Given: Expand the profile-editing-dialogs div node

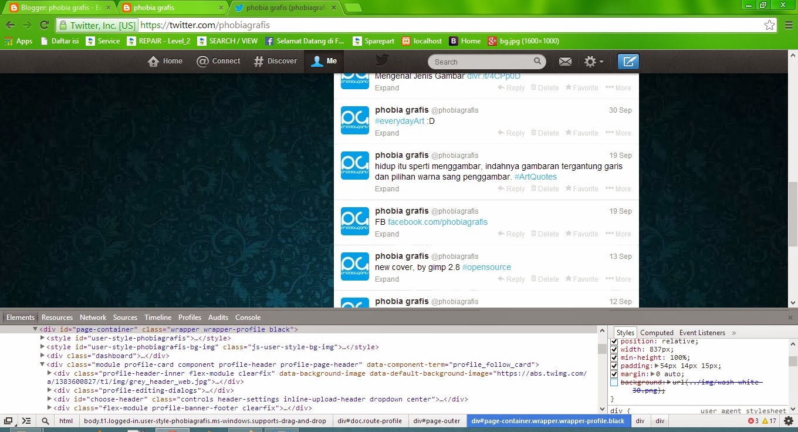Looking at the screenshot, I should pyautogui.click(x=49, y=390).
